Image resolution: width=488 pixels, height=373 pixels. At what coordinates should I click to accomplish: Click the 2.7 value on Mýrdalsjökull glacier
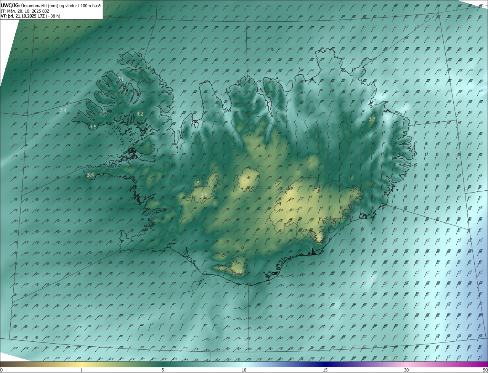click(238, 272)
